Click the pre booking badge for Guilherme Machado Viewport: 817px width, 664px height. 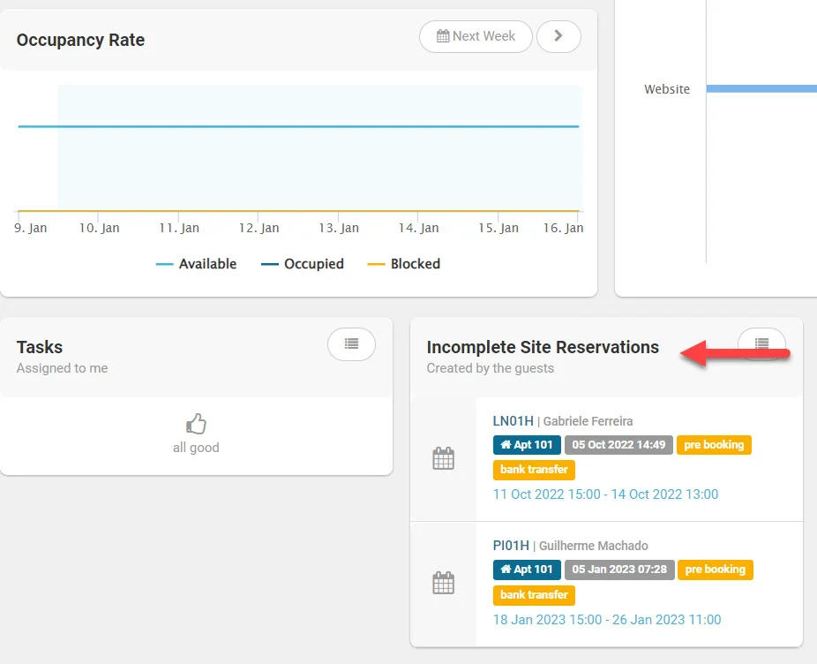coord(715,570)
